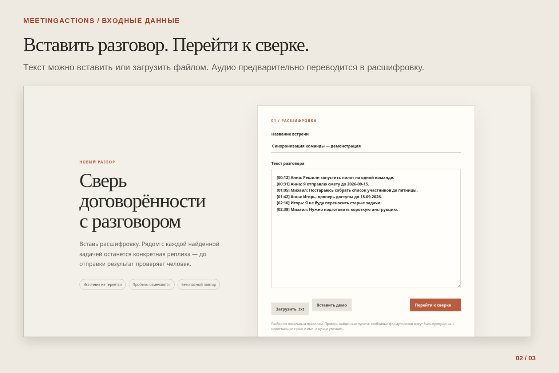Click the «02 / 03» page counter
This screenshot has height=373, width=559.
[526, 358]
